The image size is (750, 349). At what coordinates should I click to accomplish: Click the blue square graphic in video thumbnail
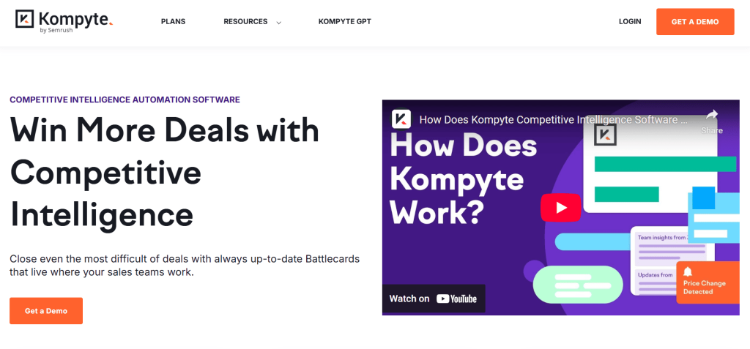click(703, 198)
